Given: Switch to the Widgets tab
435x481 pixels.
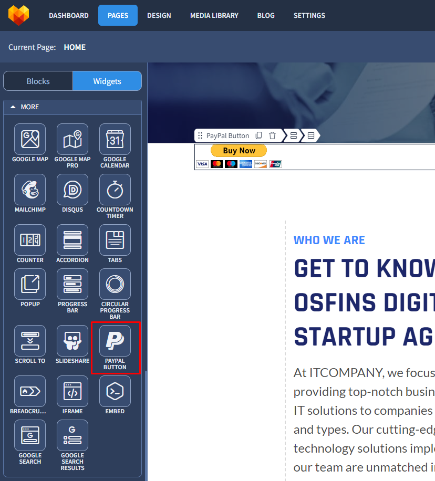Looking at the screenshot, I should [107, 81].
